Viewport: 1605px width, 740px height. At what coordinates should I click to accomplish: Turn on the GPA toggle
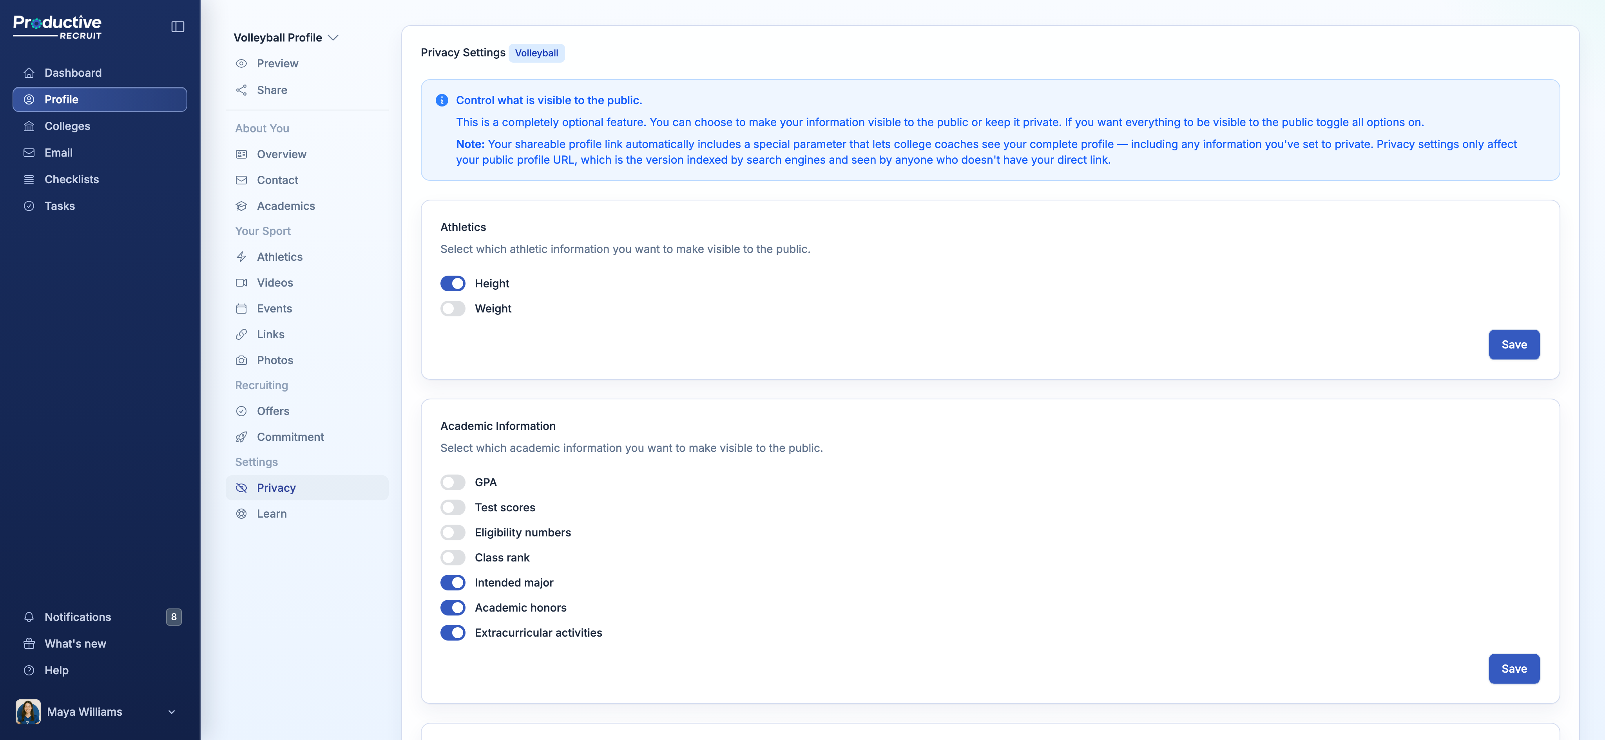click(453, 482)
